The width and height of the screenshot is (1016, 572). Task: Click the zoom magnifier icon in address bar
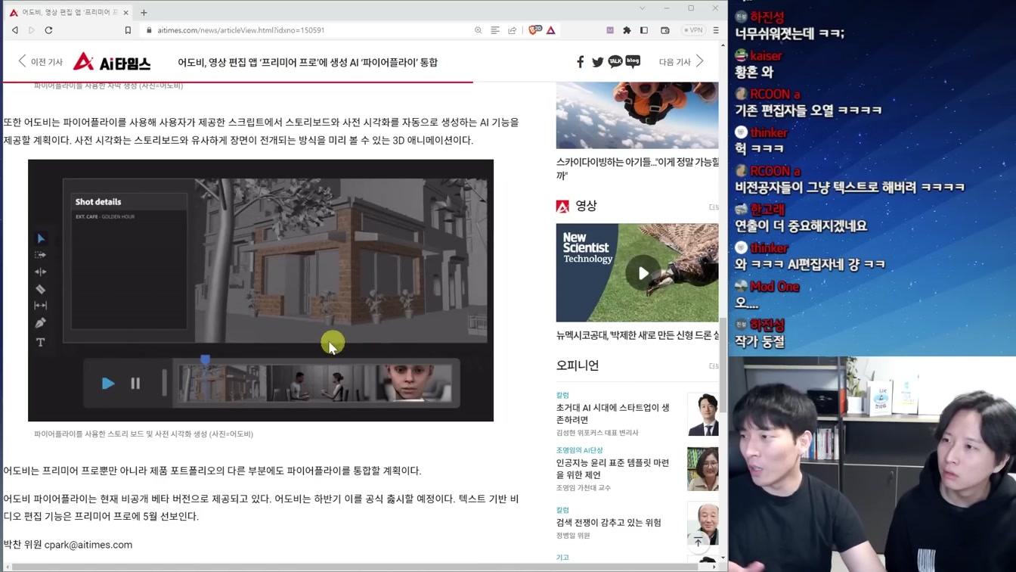tap(479, 30)
